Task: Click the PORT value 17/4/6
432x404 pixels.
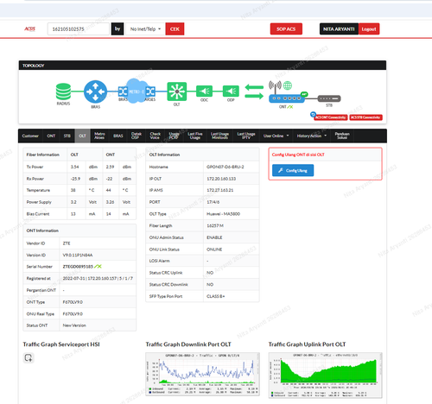Action: click(x=213, y=202)
